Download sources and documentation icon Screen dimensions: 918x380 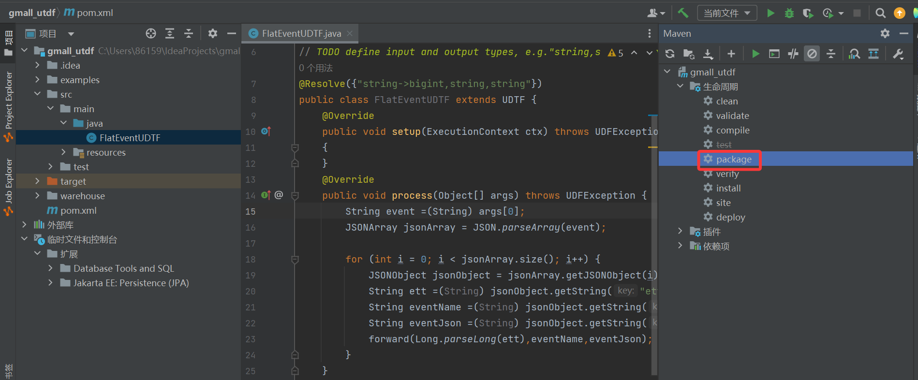coord(708,54)
